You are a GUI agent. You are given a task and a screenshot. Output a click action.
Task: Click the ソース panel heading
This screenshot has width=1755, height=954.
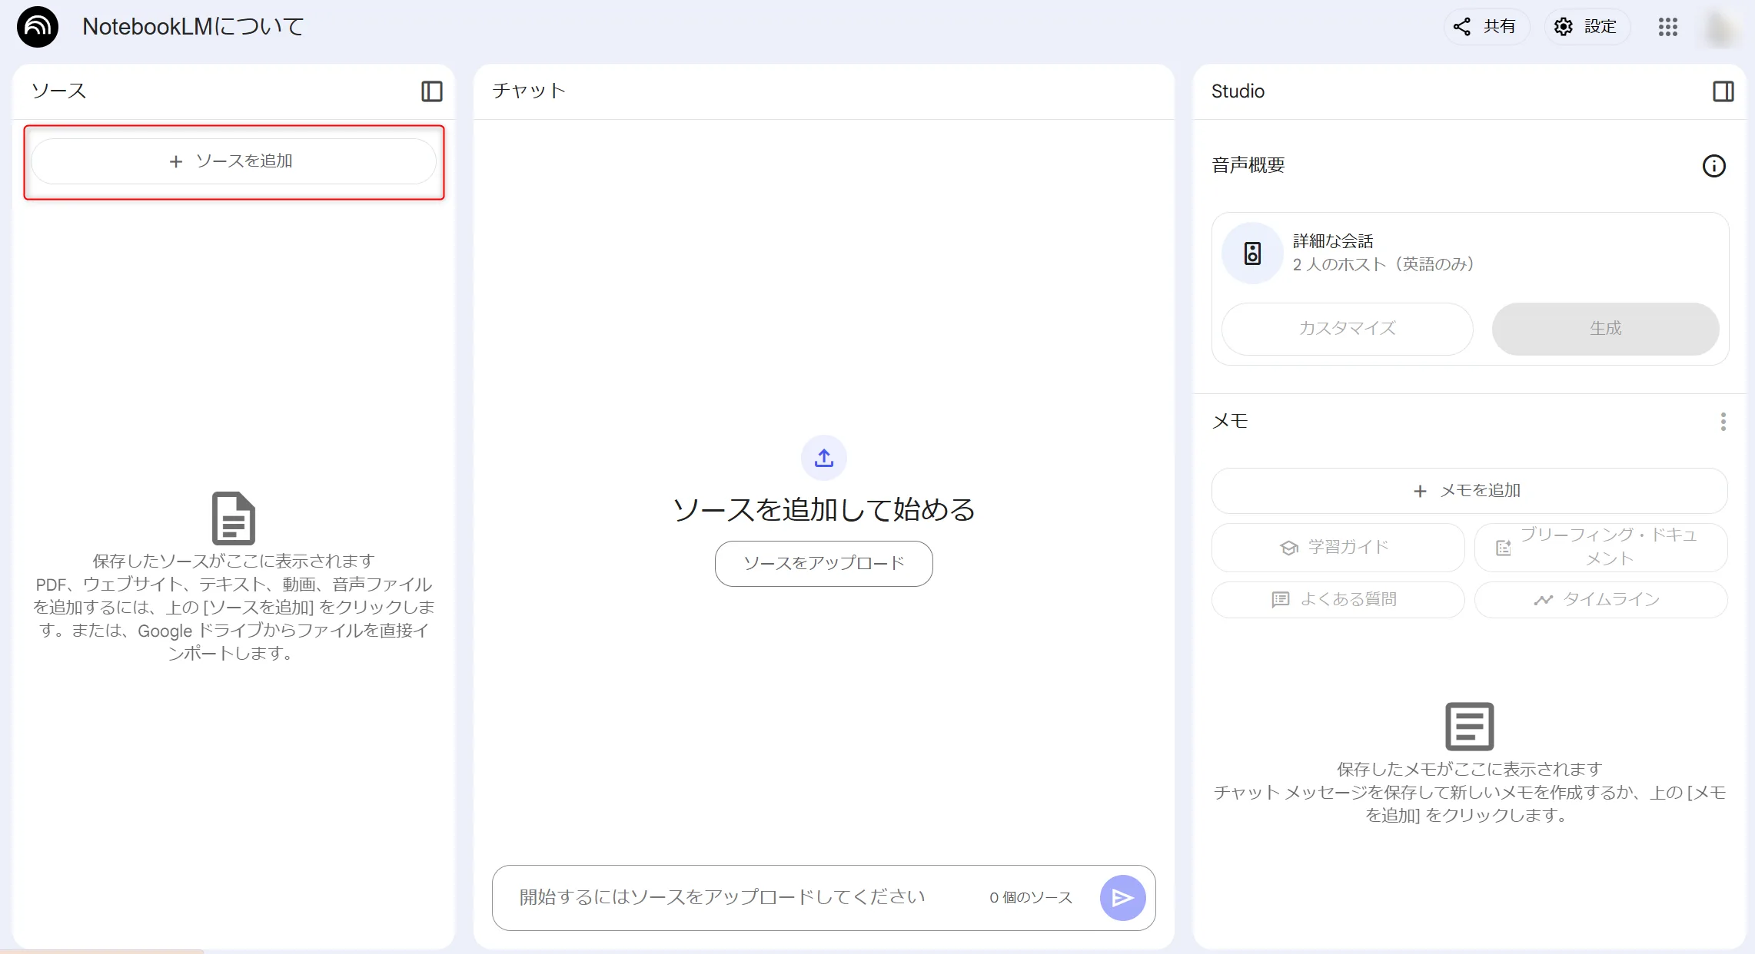pos(58,91)
